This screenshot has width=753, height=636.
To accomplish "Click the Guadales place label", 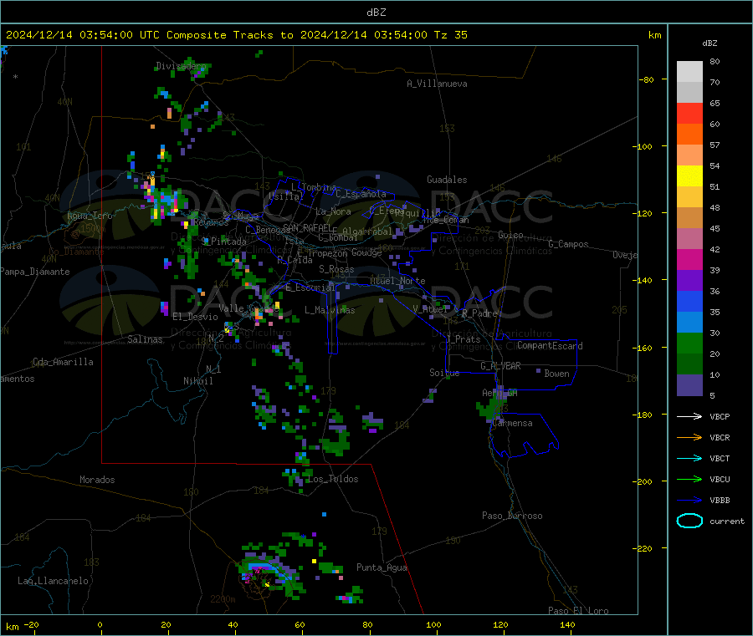I will [x=447, y=180].
